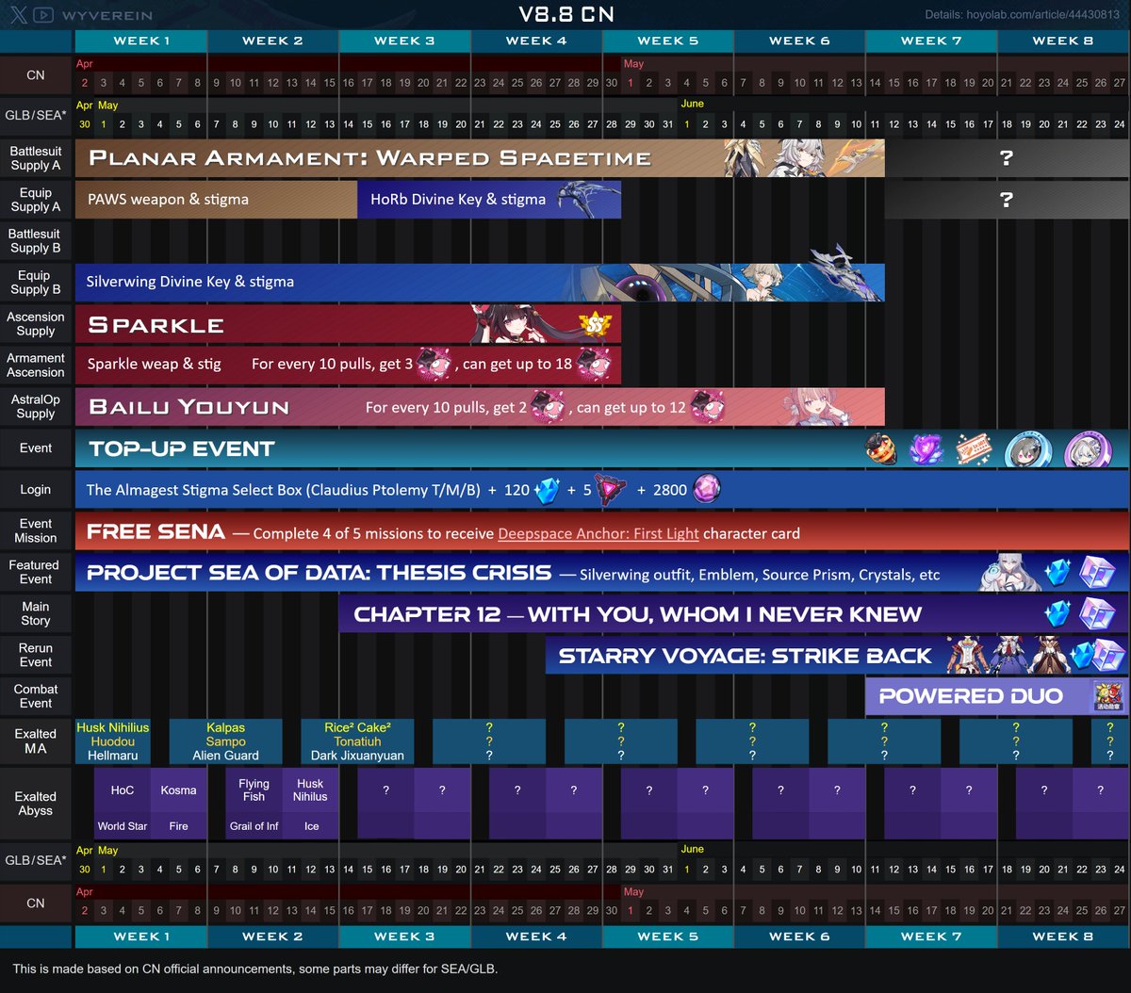Click the 'STARRY VOYAGE: STRIKE BACK' title
The image size is (1131, 993).
(x=745, y=656)
